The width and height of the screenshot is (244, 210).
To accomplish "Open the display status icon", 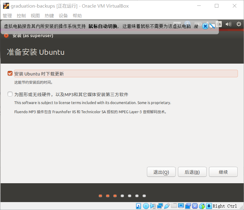I will click(x=181, y=206).
